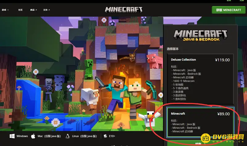Open the 支持 menu item
Screen dimensions: 247x146
pyautogui.click(x=45, y=10)
